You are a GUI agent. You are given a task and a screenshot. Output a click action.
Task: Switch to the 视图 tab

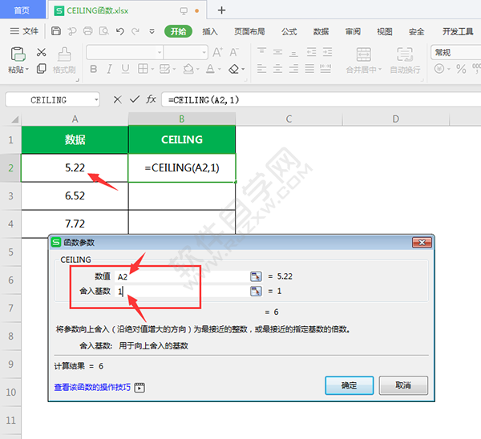[384, 31]
